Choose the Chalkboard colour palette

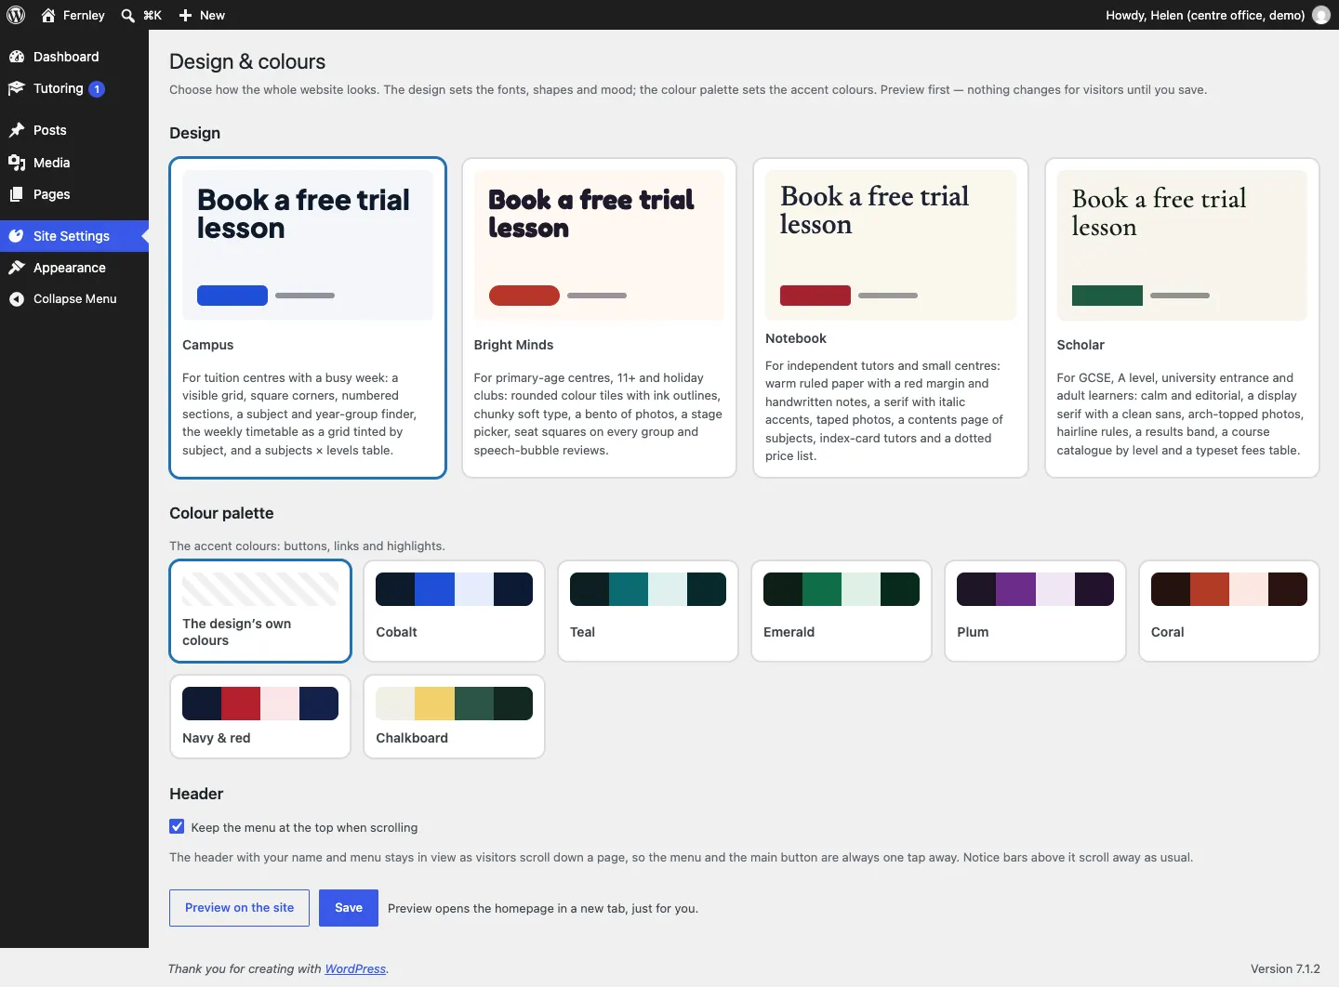pos(454,717)
